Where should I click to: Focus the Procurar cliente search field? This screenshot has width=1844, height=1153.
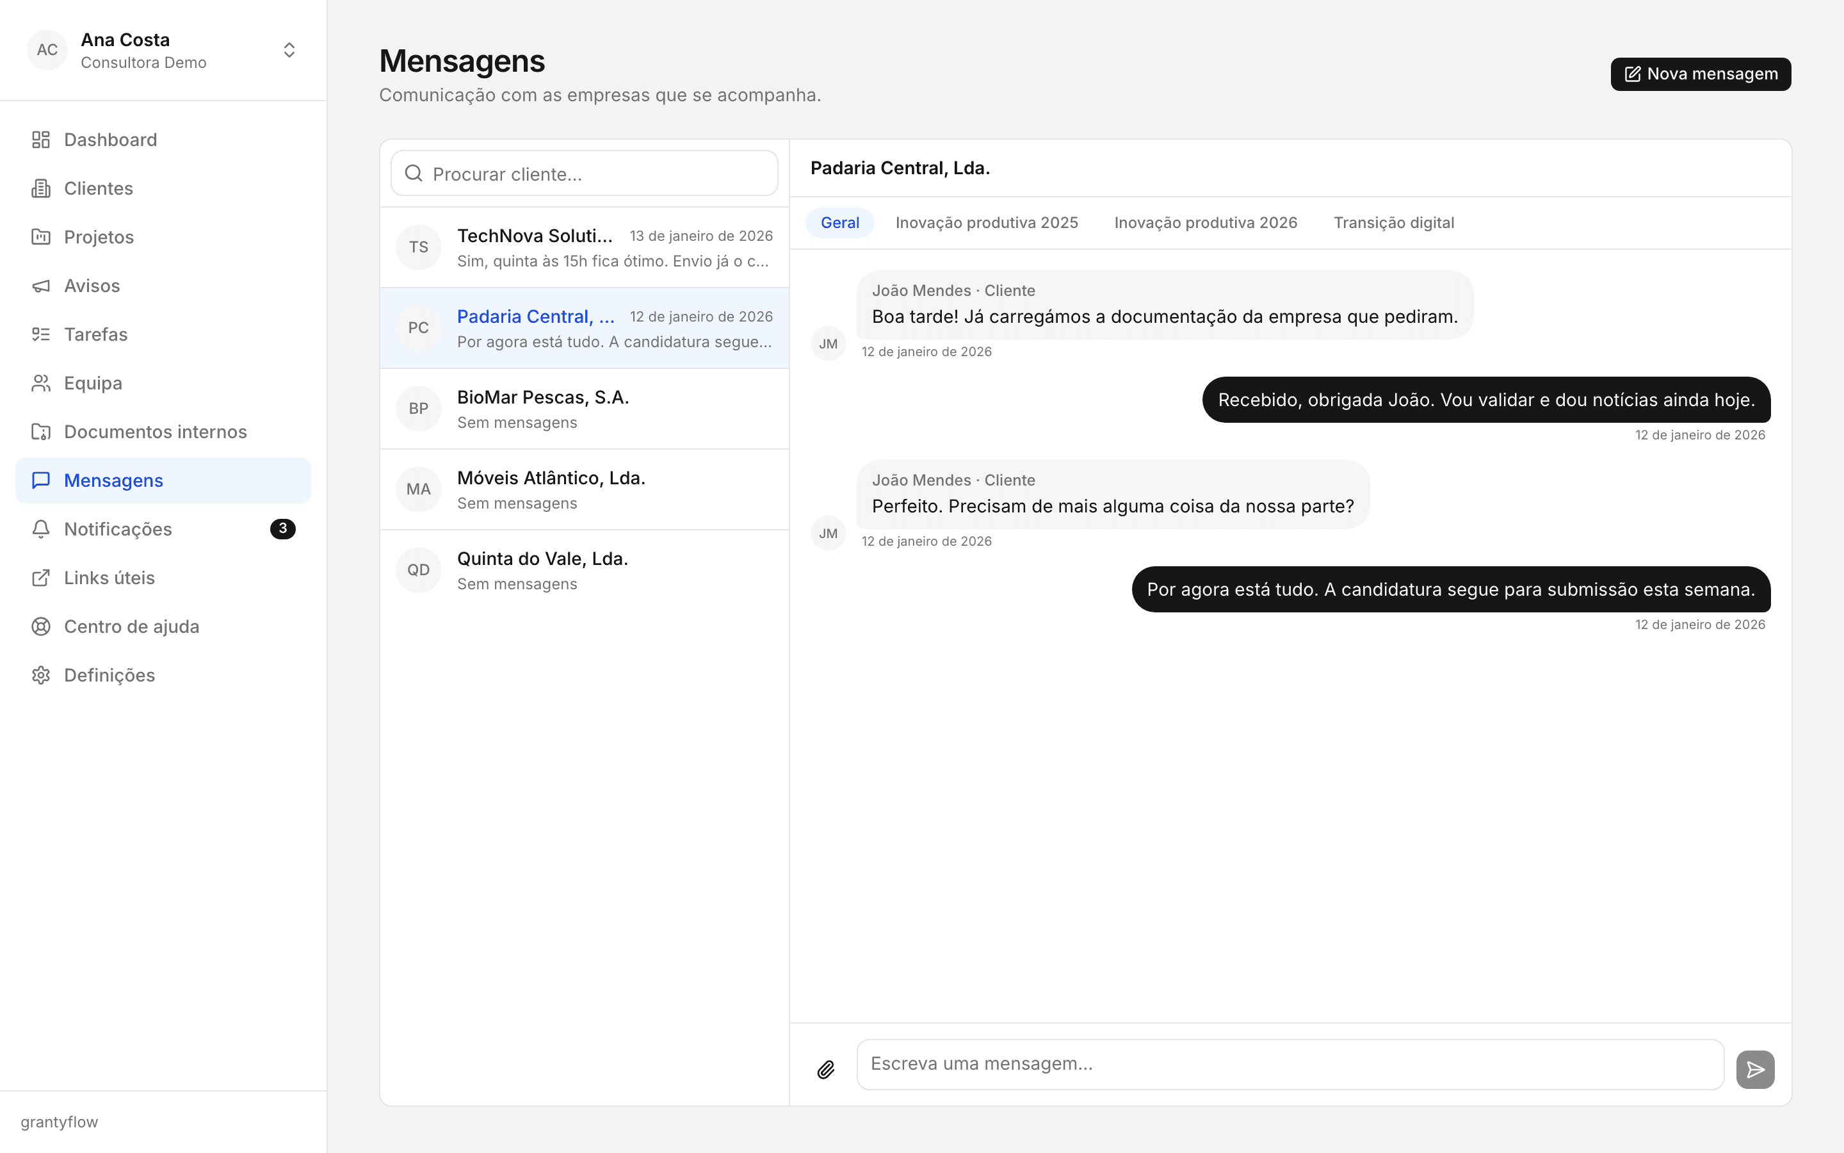585,173
